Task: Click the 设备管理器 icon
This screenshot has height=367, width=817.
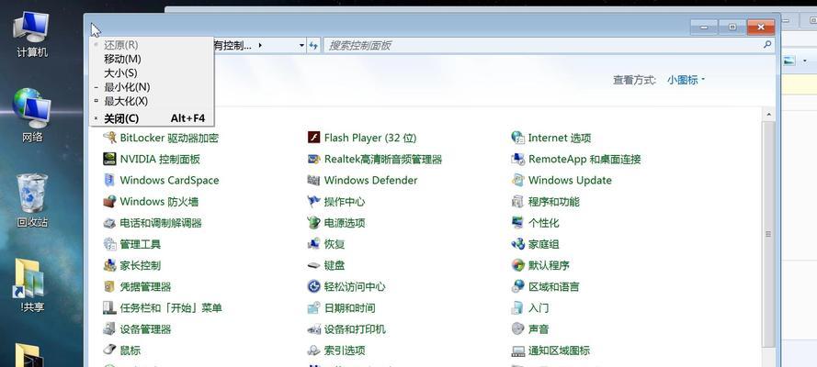Action: (x=109, y=329)
